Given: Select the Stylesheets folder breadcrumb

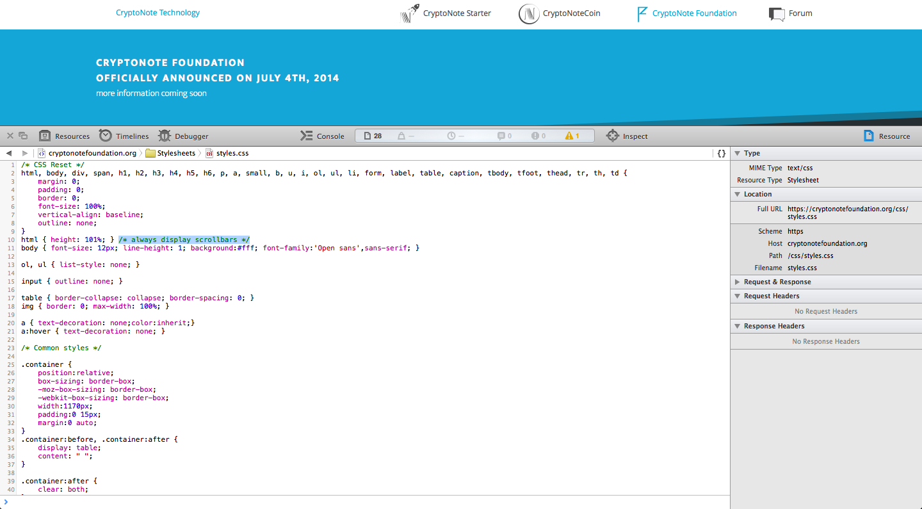Looking at the screenshot, I should 170,153.
